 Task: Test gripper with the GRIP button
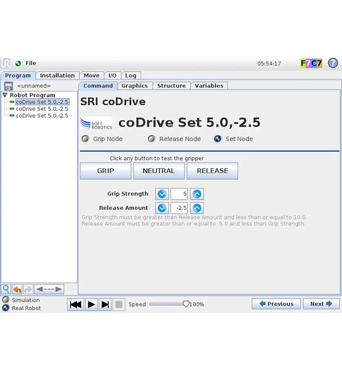point(105,171)
